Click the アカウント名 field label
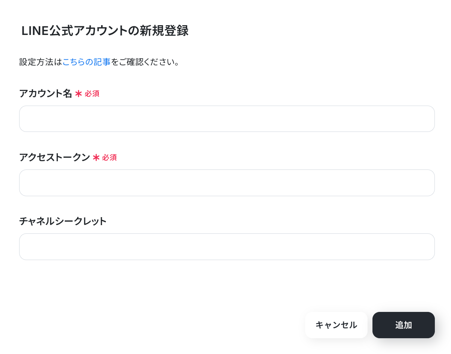This screenshot has width=451, height=354. [x=45, y=93]
